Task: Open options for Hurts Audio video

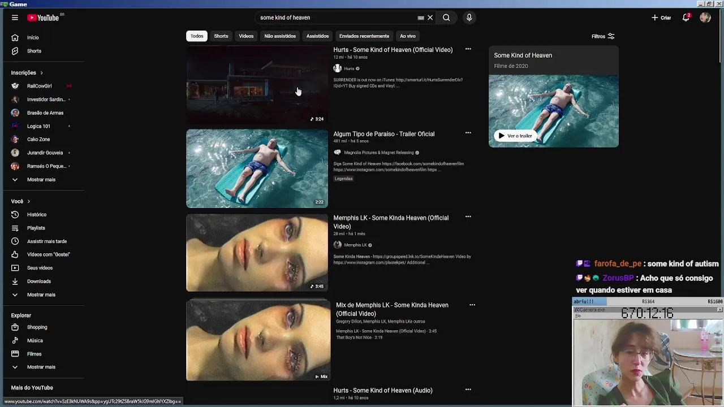Action: pos(468,389)
